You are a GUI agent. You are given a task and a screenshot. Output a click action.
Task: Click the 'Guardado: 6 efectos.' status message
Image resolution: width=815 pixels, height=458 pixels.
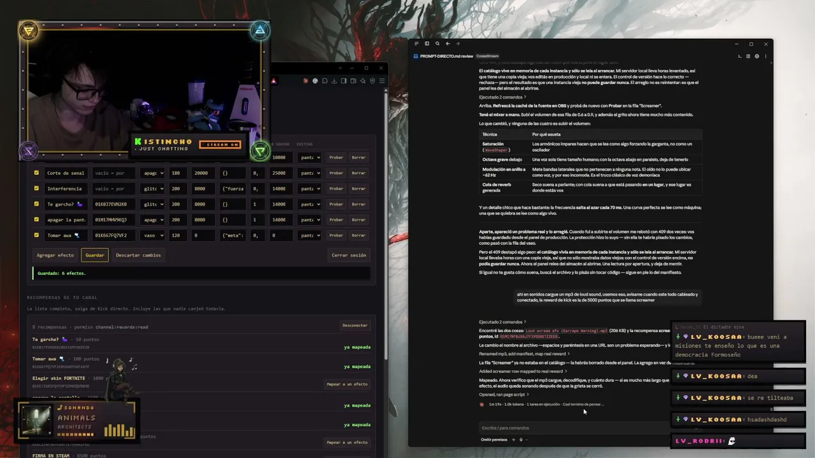click(201, 274)
